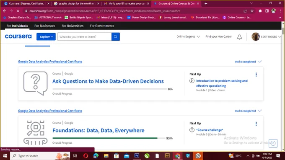
Task: Select the For Governments tab
Action: click(x=102, y=26)
